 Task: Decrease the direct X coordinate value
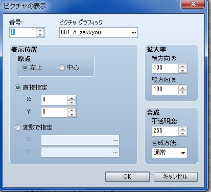72,102
